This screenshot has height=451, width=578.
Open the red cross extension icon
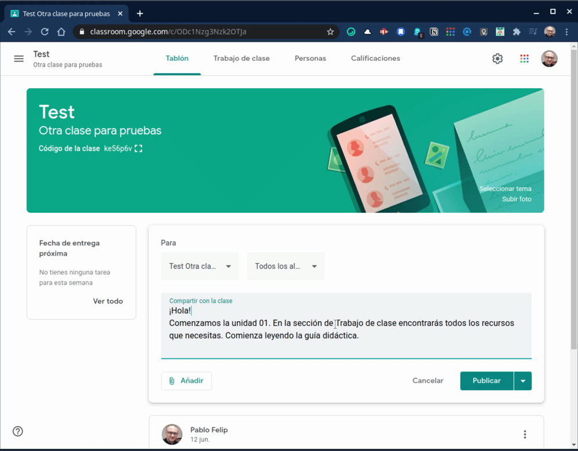tap(384, 32)
